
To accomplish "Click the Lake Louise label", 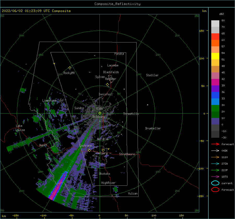I will tap(20, 128).
